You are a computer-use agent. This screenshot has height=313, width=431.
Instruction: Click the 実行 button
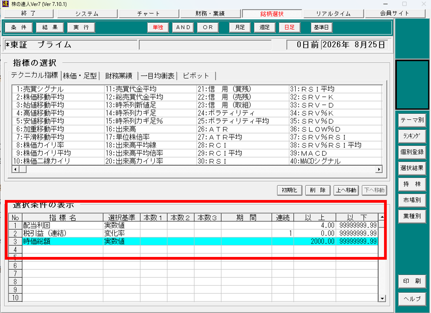(x=81, y=27)
